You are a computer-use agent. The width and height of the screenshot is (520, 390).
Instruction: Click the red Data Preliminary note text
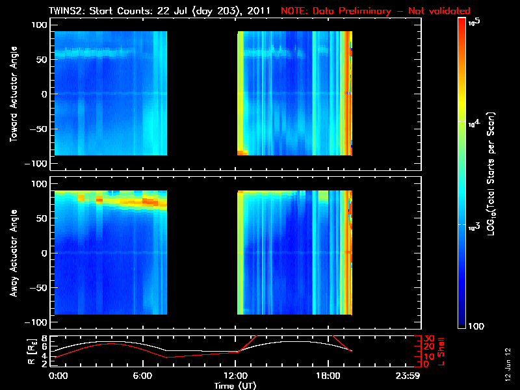click(376, 11)
